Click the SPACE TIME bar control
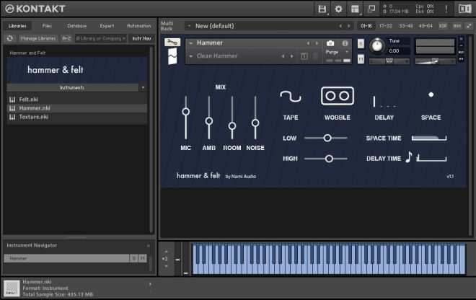Viewport: 476px width, 300px height. click(x=429, y=138)
